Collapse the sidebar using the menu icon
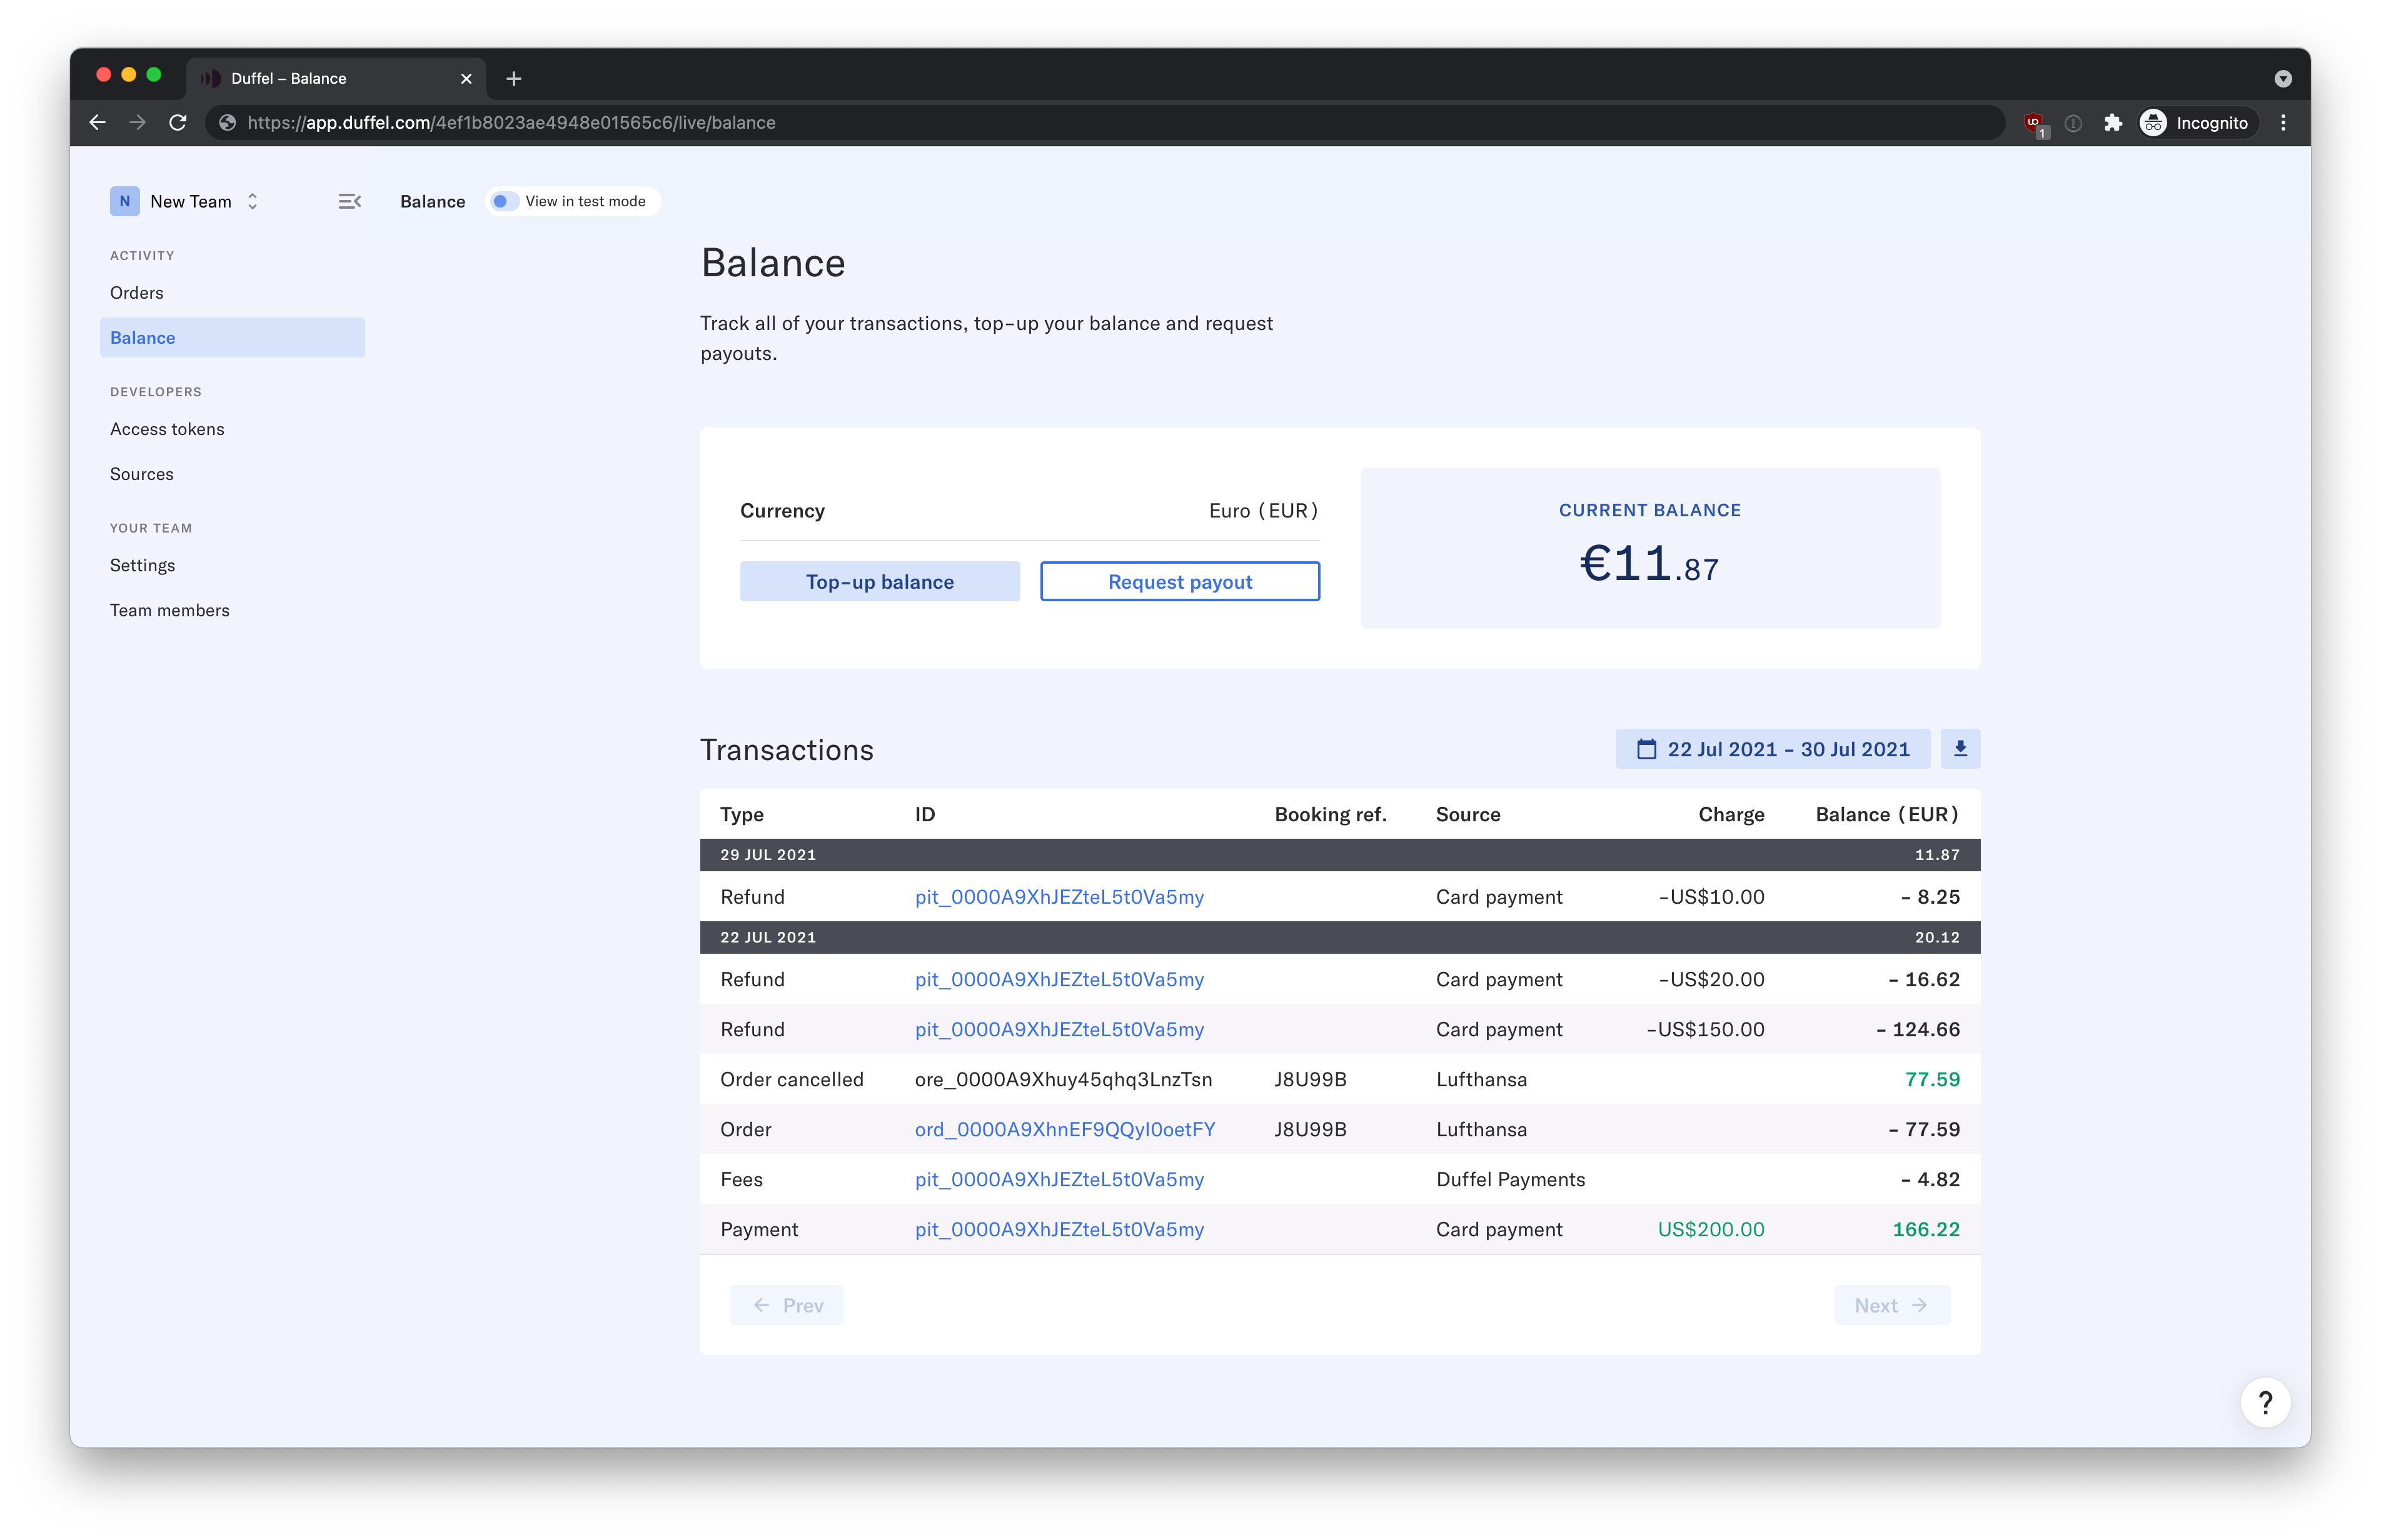The height and width of the screenshot is (1540, 2381). click(349, 201)
